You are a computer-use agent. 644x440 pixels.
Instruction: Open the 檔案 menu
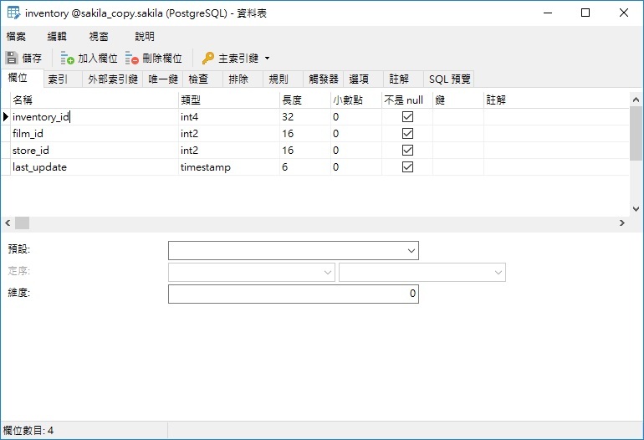tap(16, 37)
